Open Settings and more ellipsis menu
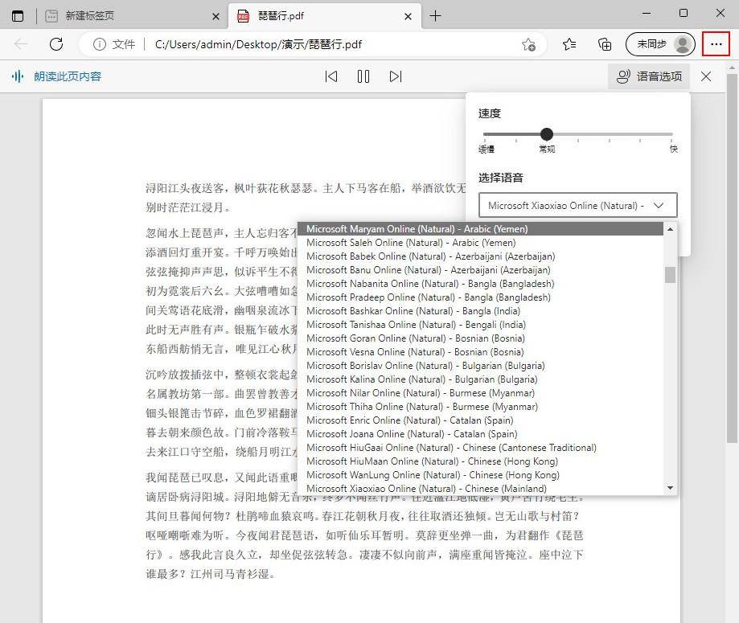The width and height of the screenshot is (739, 623). [x=716, y=44]
